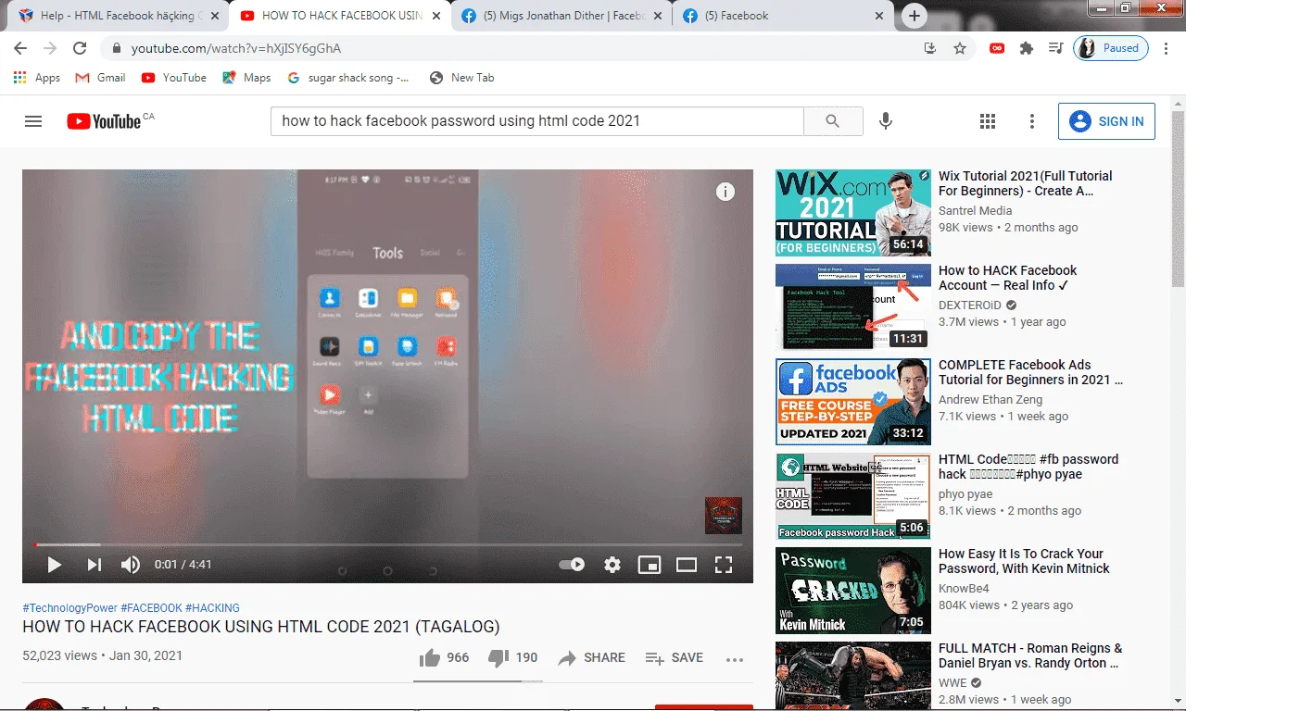Screen dimensions: 1312x711
Task: Click #HACKING hashtag
Action: 212,608
